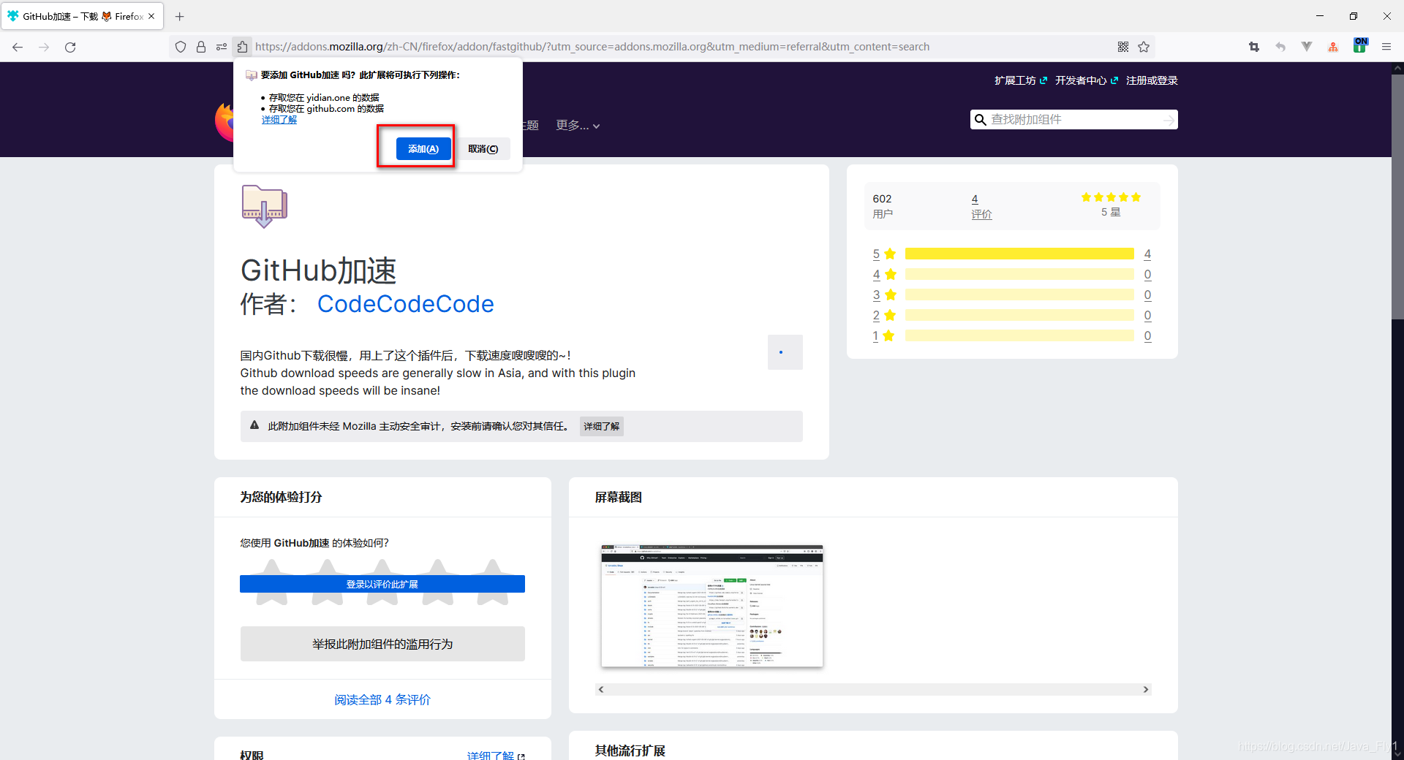
Task: Select the GitHub加速 browser tab
Action: coord(82,16)
